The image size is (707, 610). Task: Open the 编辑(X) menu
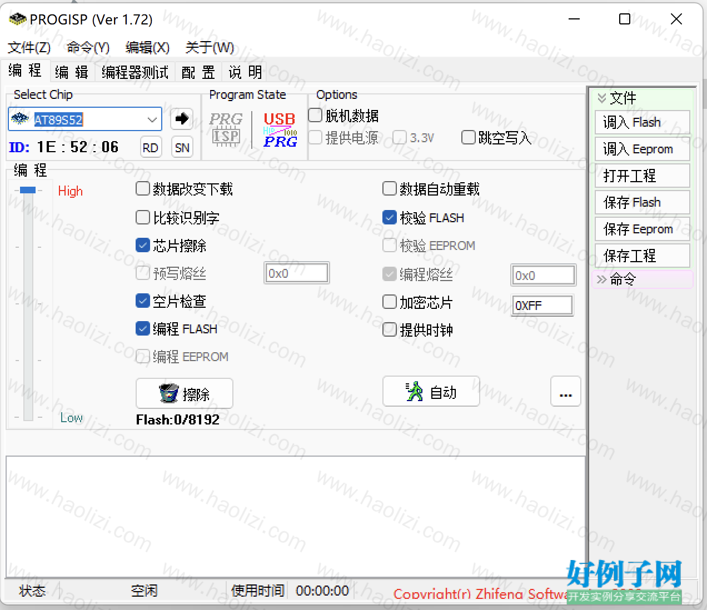[147, 47]
